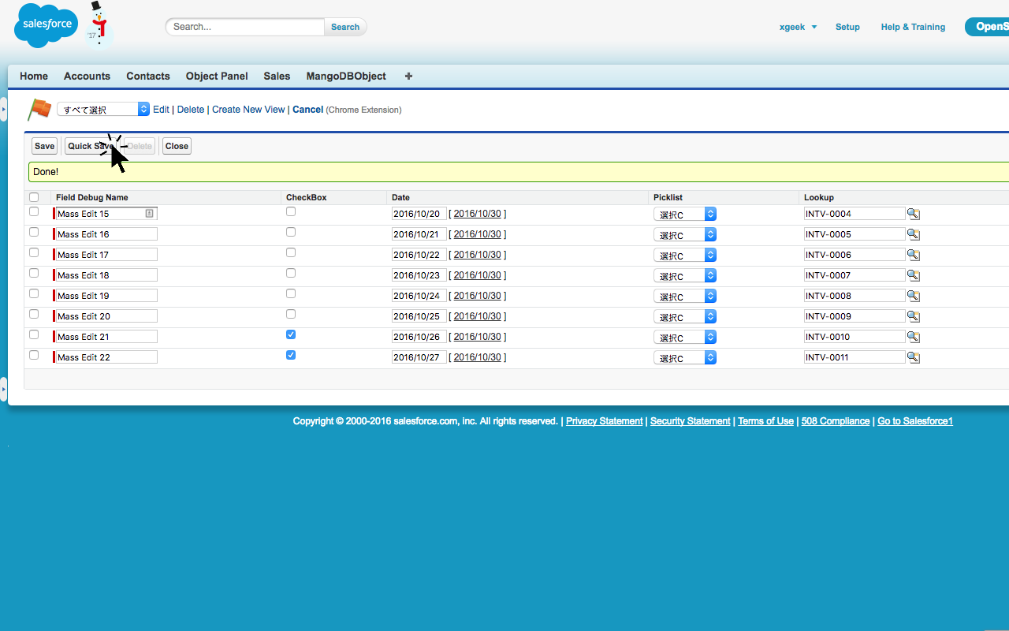Image resolution: width=1009 pixels, height=631 pixels.
Task: Open the MangoDBObject tab
Action: (x=346, y=77)
